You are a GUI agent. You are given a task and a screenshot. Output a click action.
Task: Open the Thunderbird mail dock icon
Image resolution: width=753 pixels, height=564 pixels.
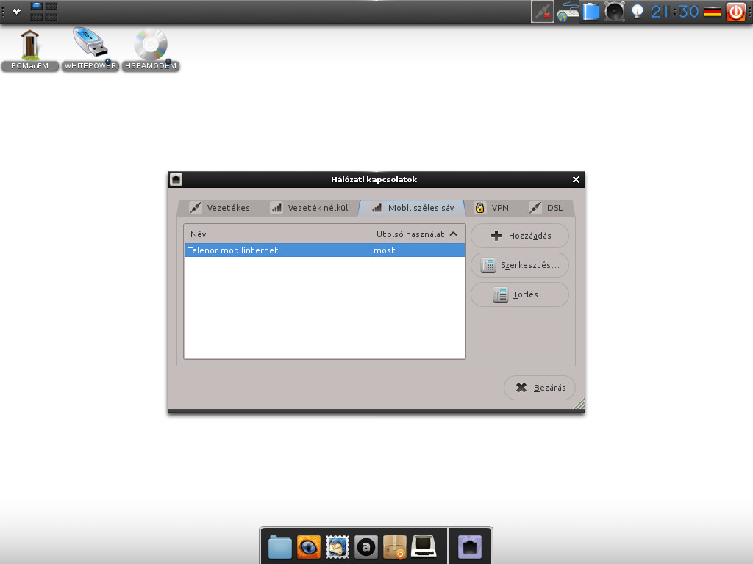pyautogui.click(x=338, y=546)
